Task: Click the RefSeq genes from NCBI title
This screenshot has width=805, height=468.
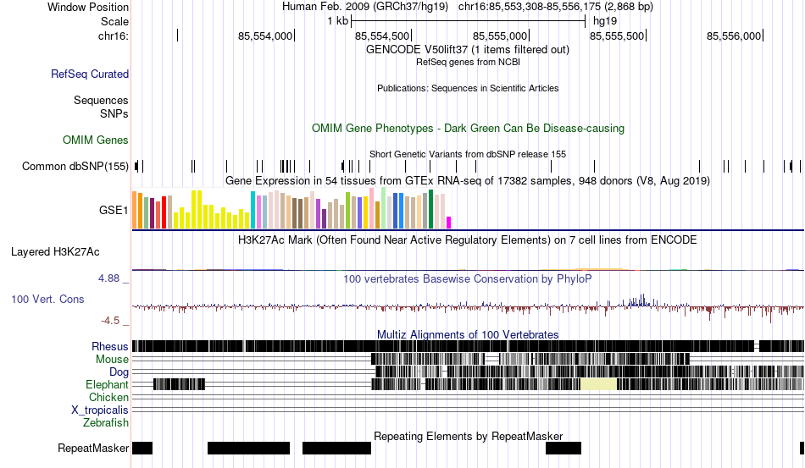Action: tap(468, 62)
